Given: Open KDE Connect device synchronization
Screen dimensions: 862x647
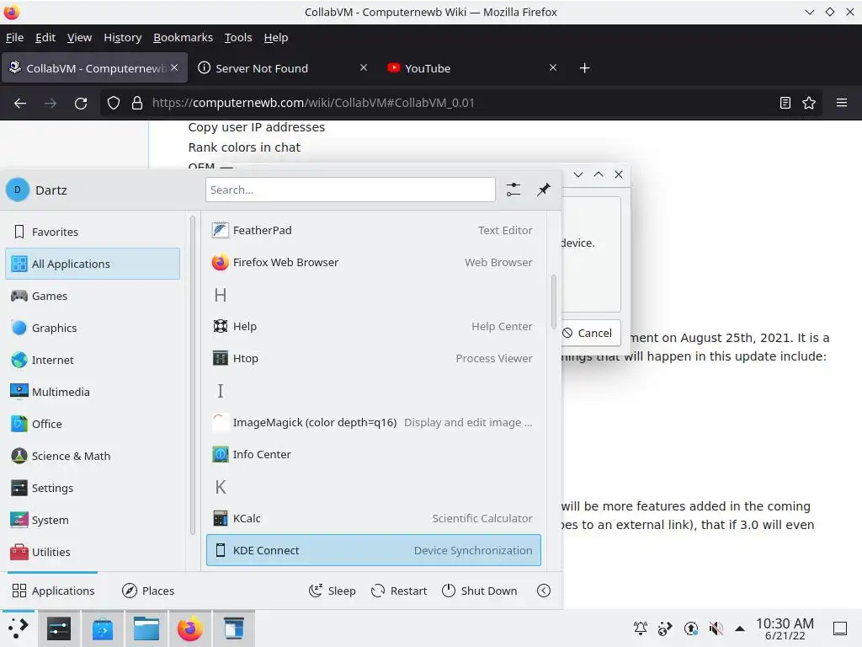Looking at the screenshot, I should 373,550.
